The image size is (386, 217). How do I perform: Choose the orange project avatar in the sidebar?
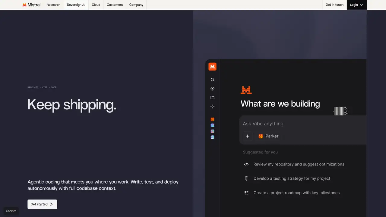pyautogui.click(x=213, y=119)
